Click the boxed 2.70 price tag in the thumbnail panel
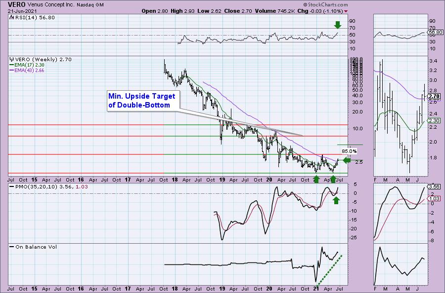445x293 pixels. (x=435, y=97)
